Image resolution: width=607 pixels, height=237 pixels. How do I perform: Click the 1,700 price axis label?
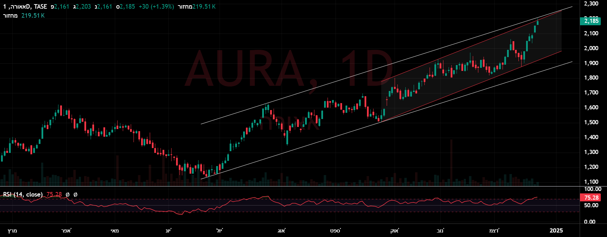[591, 92]
